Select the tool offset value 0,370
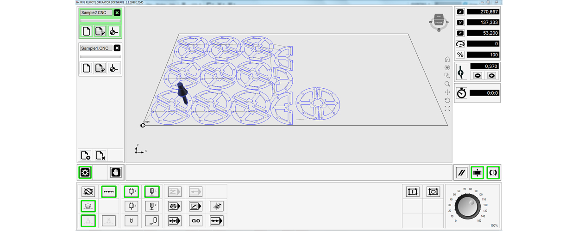578x231 pixels. coord(484,67)
